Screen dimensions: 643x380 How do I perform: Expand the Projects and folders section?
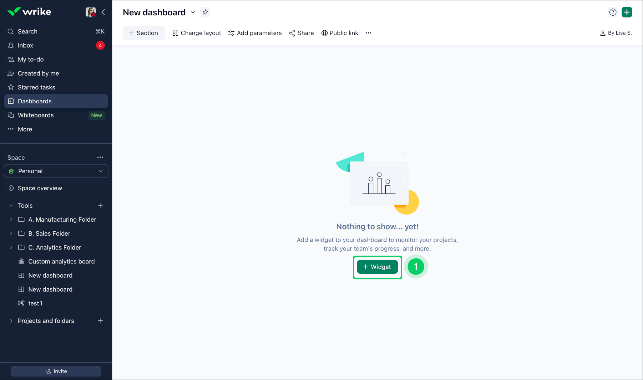pos(11,321)
